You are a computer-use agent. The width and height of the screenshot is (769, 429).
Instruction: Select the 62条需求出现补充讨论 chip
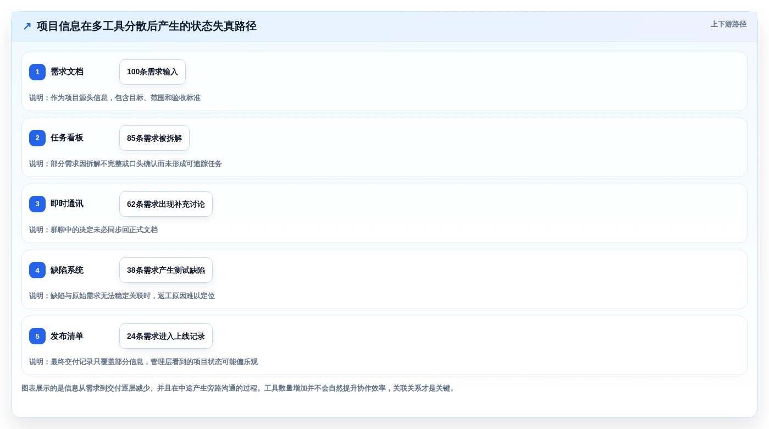tap(166, 204)
